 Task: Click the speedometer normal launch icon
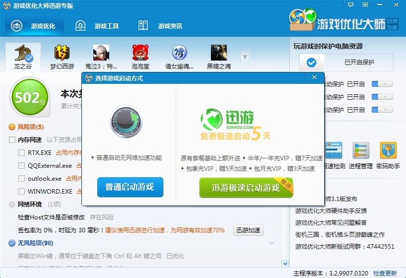pos(127,121)
